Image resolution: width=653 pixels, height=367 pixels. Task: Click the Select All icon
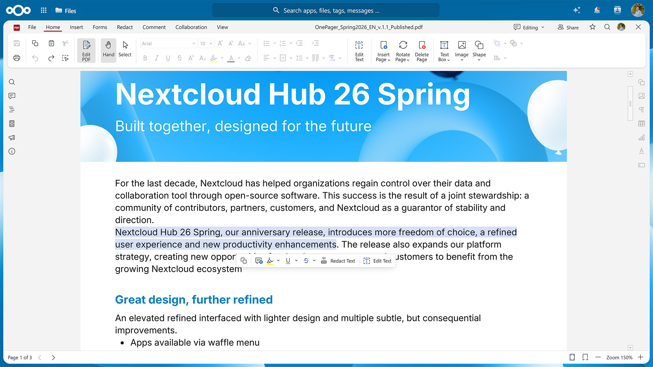click(x=65, y=58)
